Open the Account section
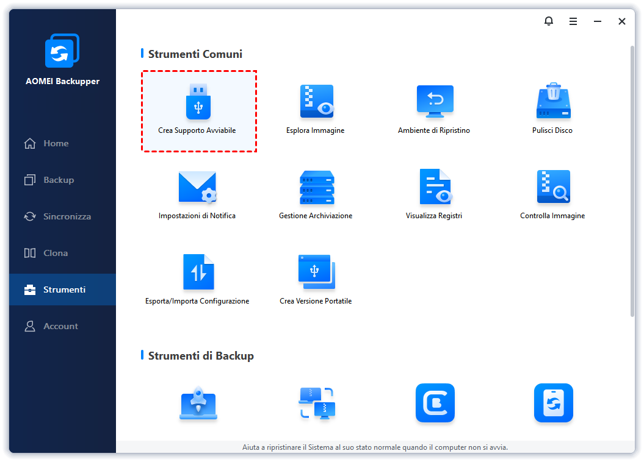This screenshot has height=462, width=644. point(62,326)
